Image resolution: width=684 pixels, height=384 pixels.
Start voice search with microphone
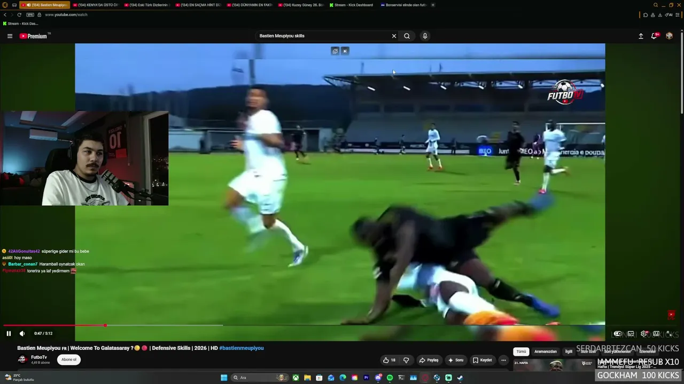tap(425, 36)
